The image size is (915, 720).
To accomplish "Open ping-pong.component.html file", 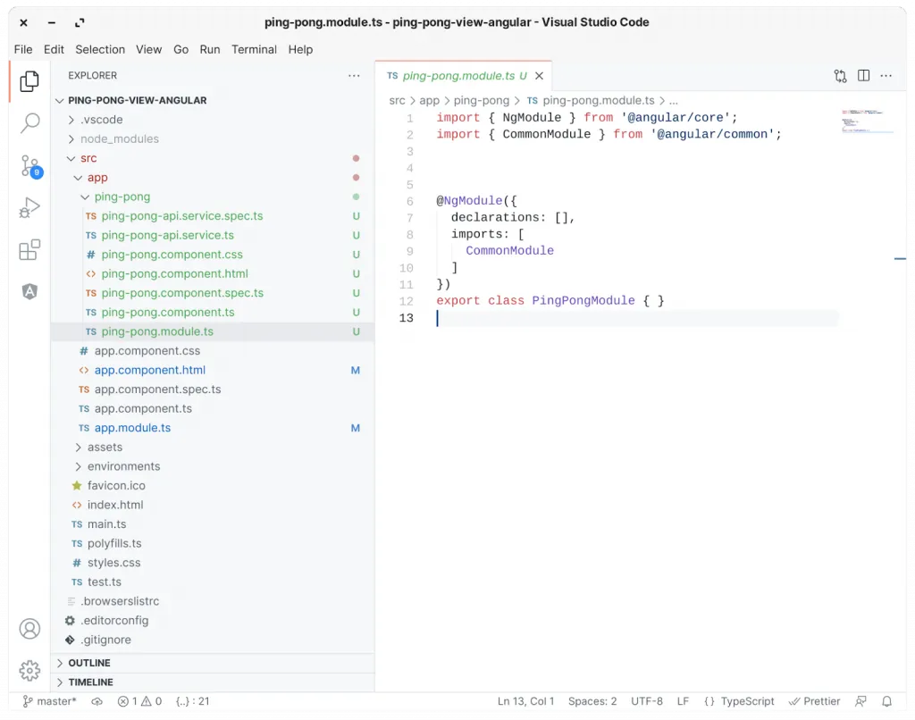I will [x=213, y=273].
